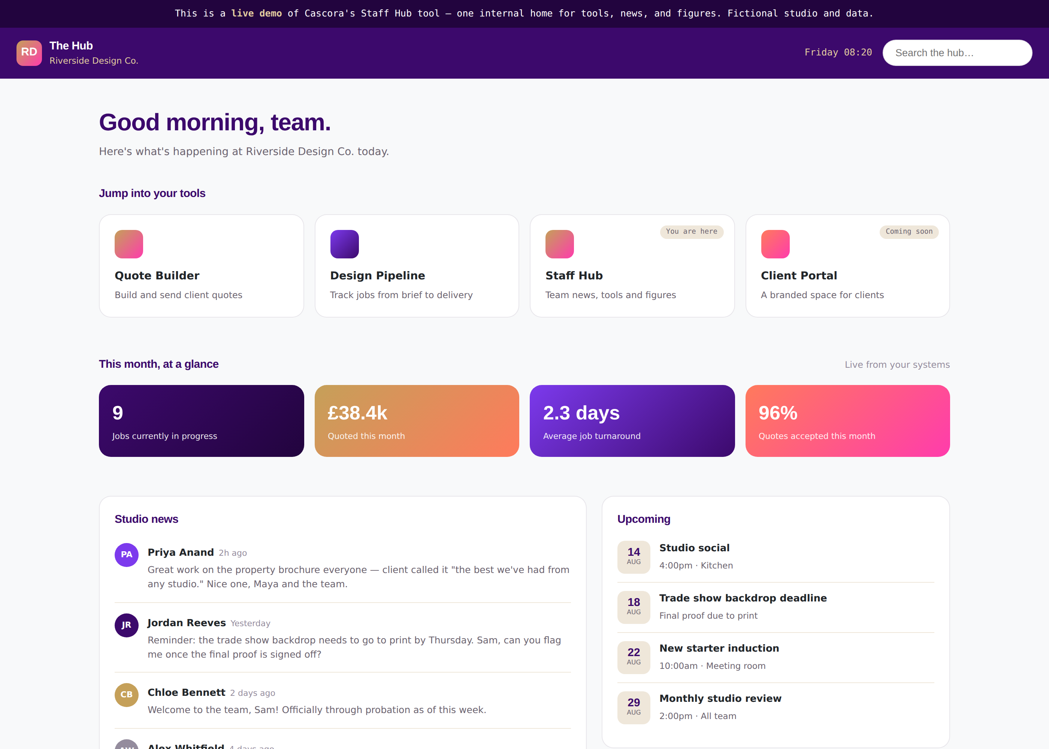Select the 22 AUG date badge

click(634, 657)
